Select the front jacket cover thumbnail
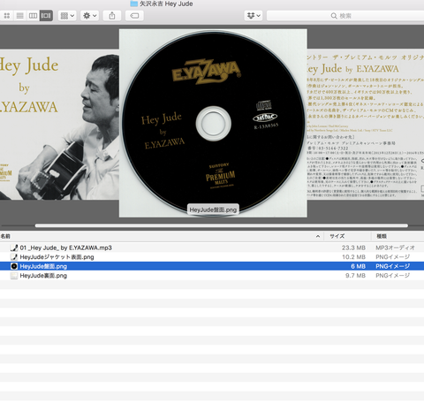424x404 pixels. (x=59, y=125)
